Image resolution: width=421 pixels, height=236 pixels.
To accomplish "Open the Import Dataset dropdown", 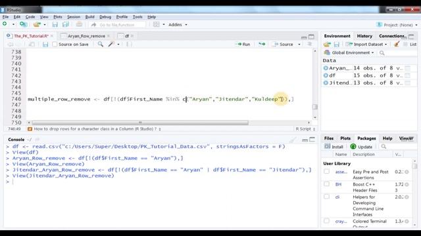I will (x=366, y=45).
